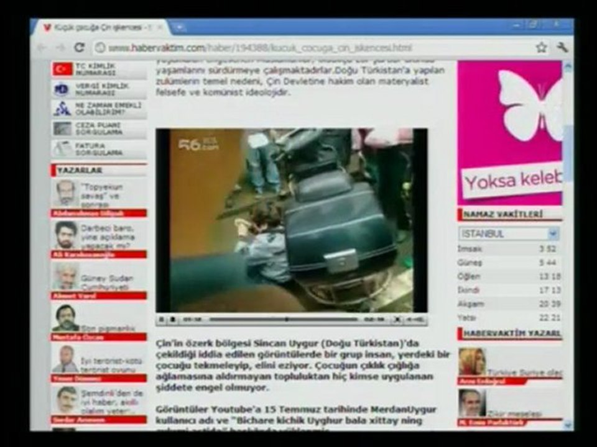Click the Fatura Sorgulama icon
The width and height of the screenshot is (597, 447).
(62, 149)
